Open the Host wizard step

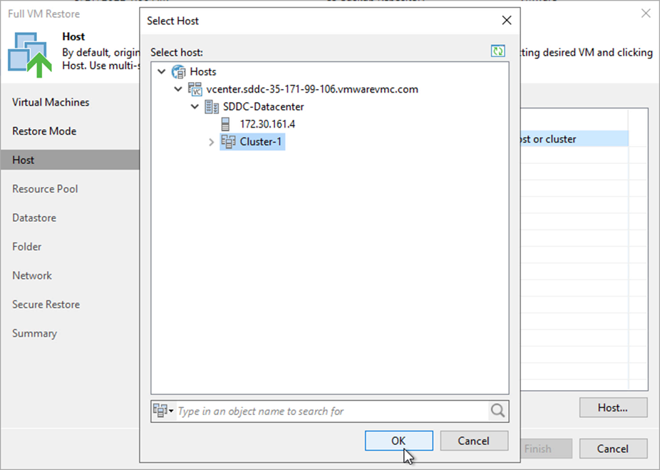tap(70, 160)
